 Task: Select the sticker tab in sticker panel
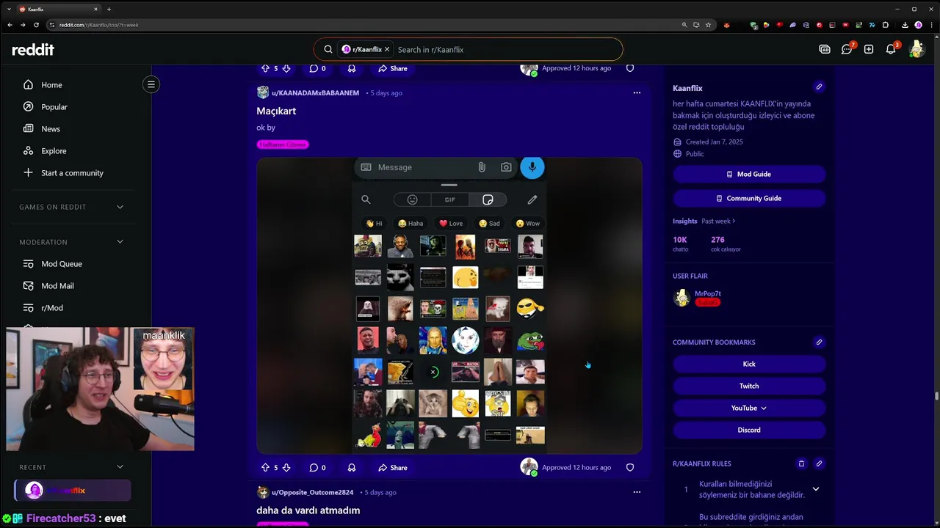(488, 199)
